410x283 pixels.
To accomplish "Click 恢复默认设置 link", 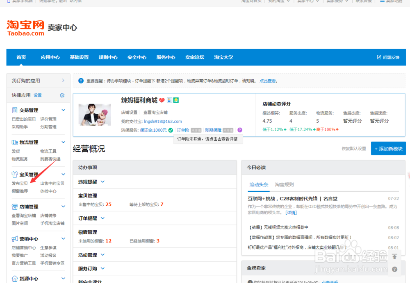I will 354,149.
